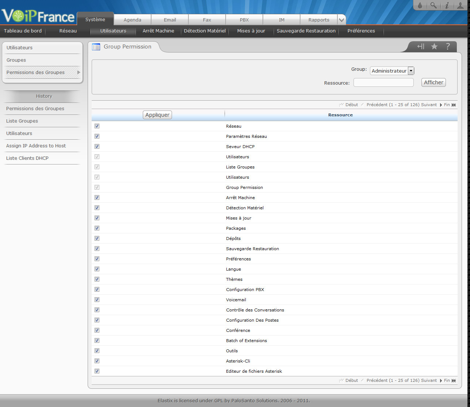Open help with question mark icon

[x=448, y=46]
